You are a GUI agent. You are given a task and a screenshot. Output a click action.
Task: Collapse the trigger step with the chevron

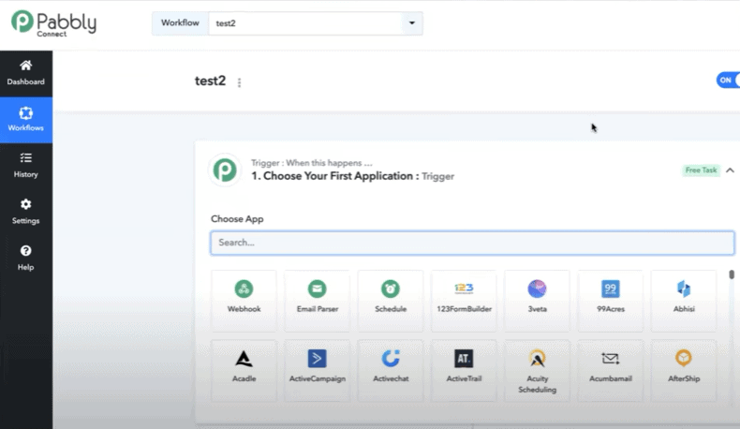pos(730,170)
